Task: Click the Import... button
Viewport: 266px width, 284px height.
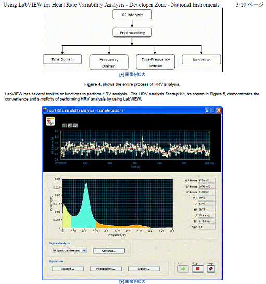Action: (x=68, y=269)
